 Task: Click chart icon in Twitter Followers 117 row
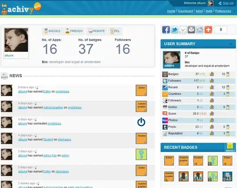tap(212, 81)
